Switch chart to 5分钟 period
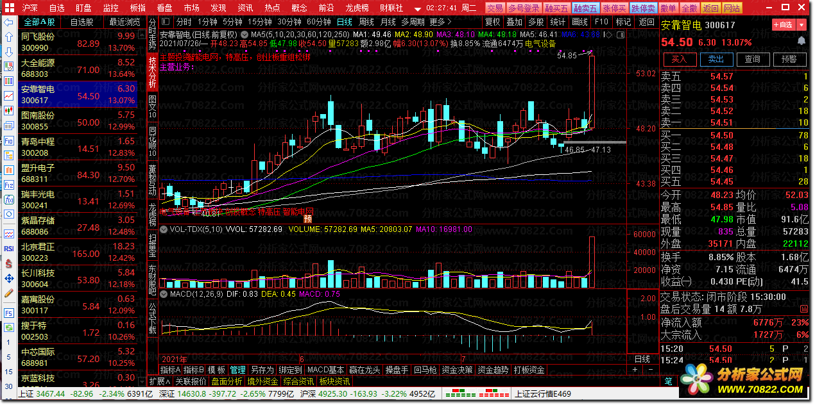Viewport: 815px width, 405px height. [234, 22]
